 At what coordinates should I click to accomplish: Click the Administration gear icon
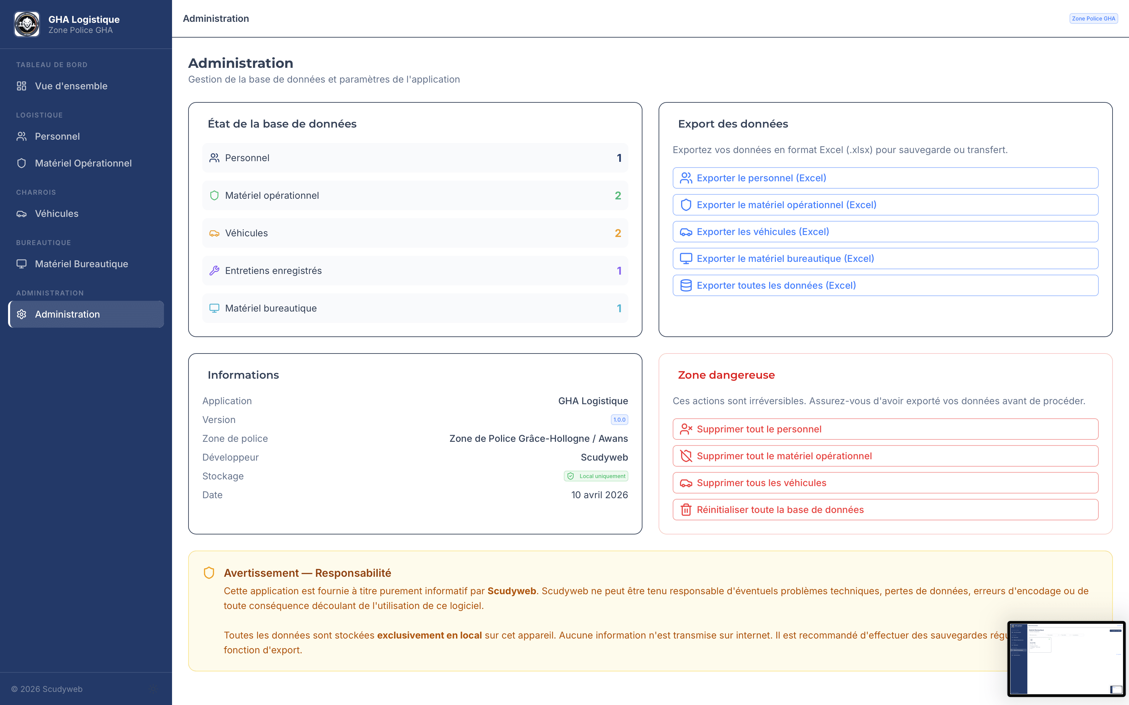22,314
